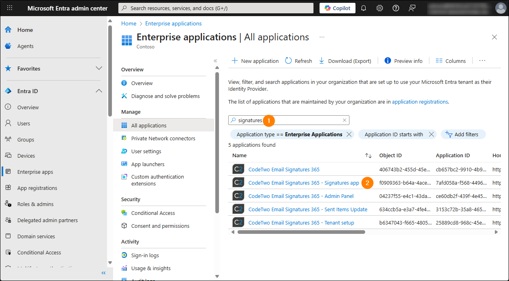This screenshot has width=509, height=281.
Task: Click the help question mark icon
Action: [x=396, y=8]
